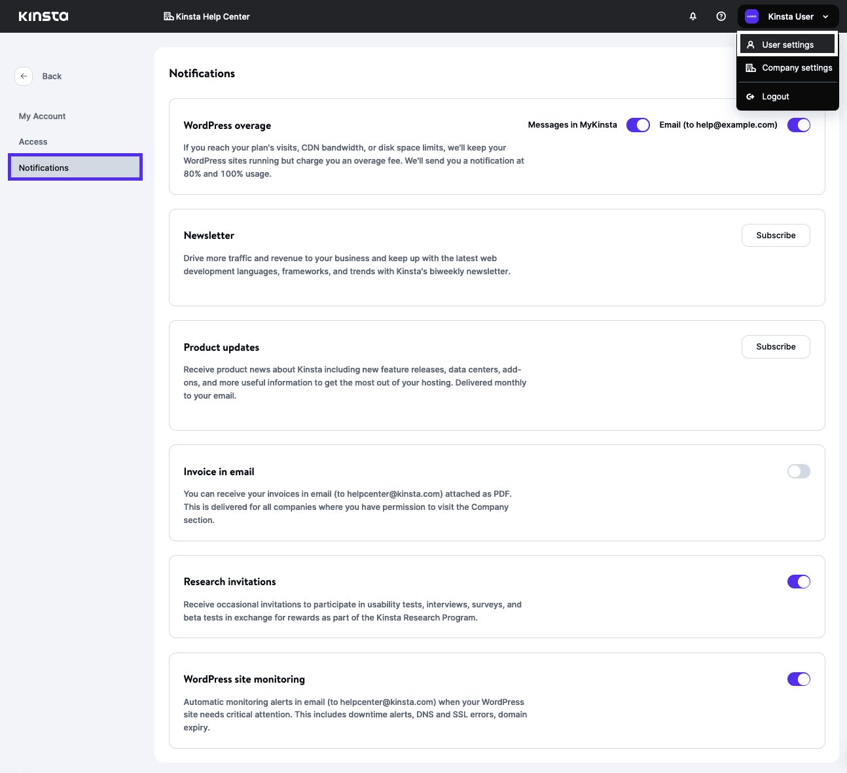Click the Kinsta User avatar
847x773 pixels.
coord(751,16)
